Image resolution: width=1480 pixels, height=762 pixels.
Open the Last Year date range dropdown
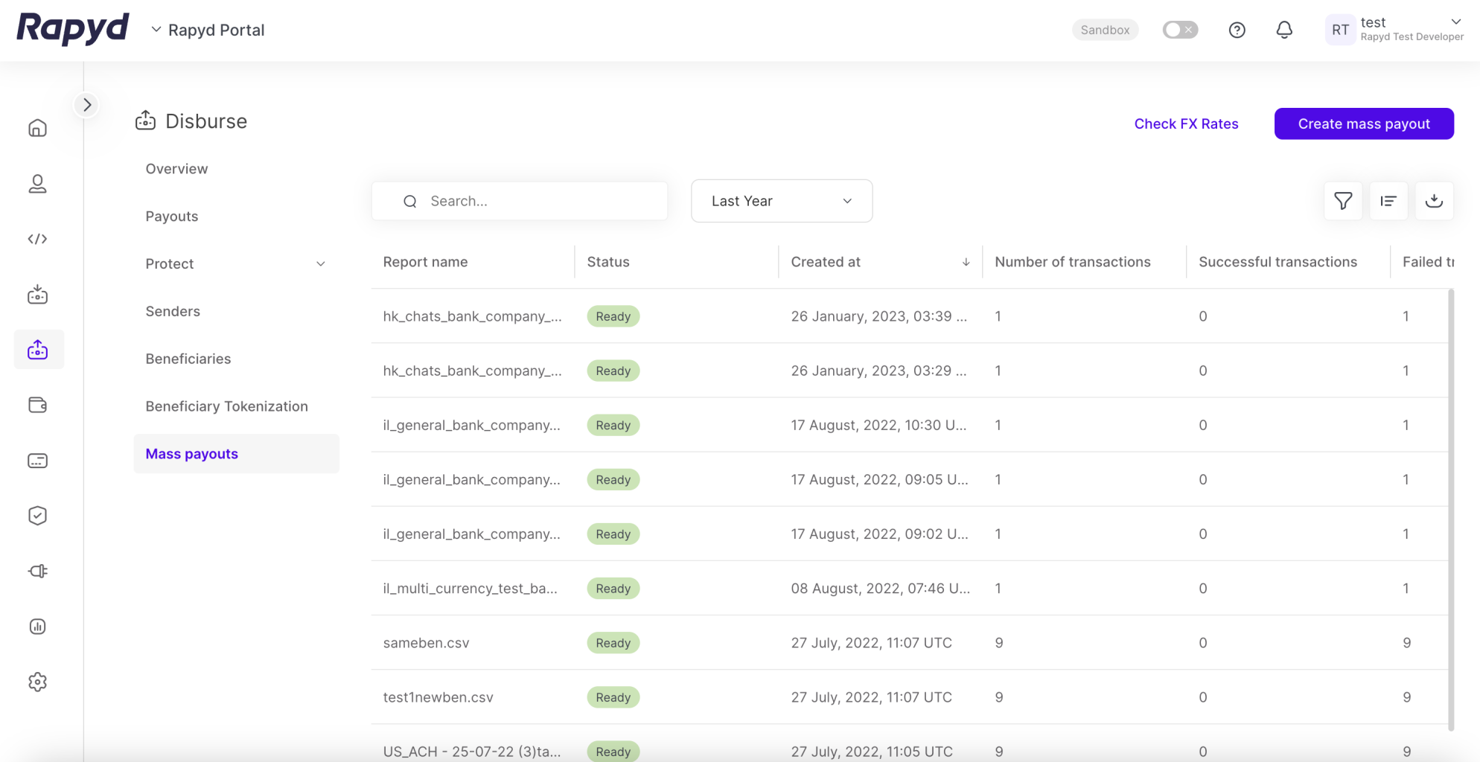(x=781, y=200)
